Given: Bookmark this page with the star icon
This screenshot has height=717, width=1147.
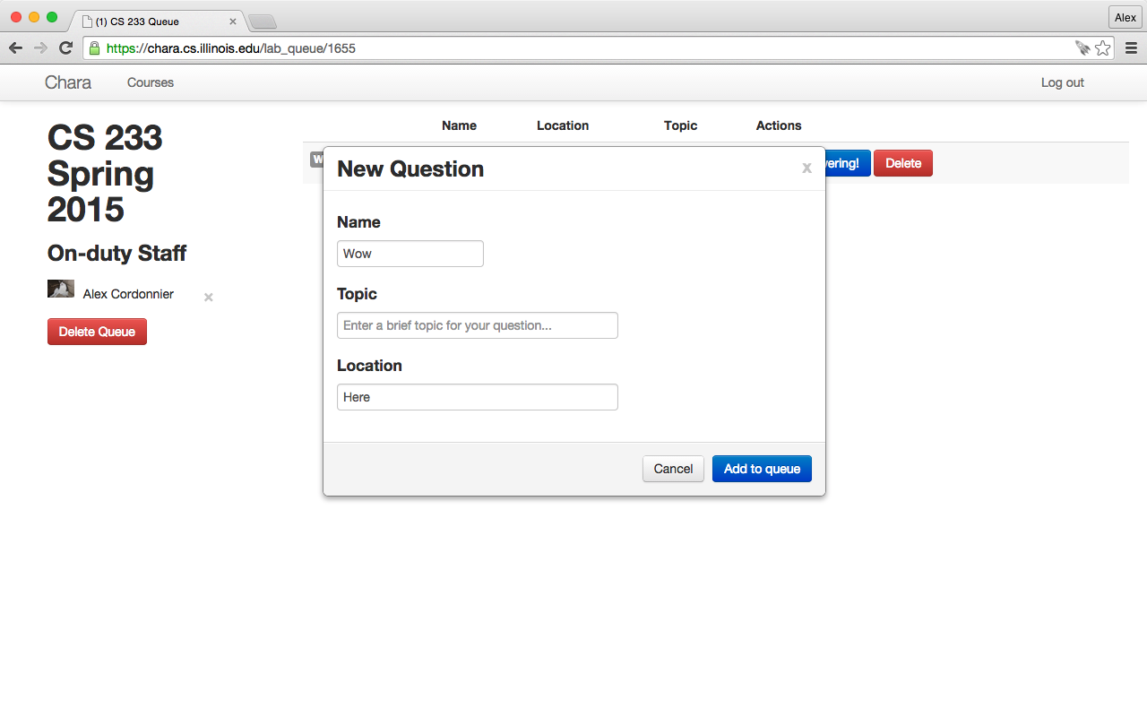Looking at the screenshot, I should coord(1103,48).
